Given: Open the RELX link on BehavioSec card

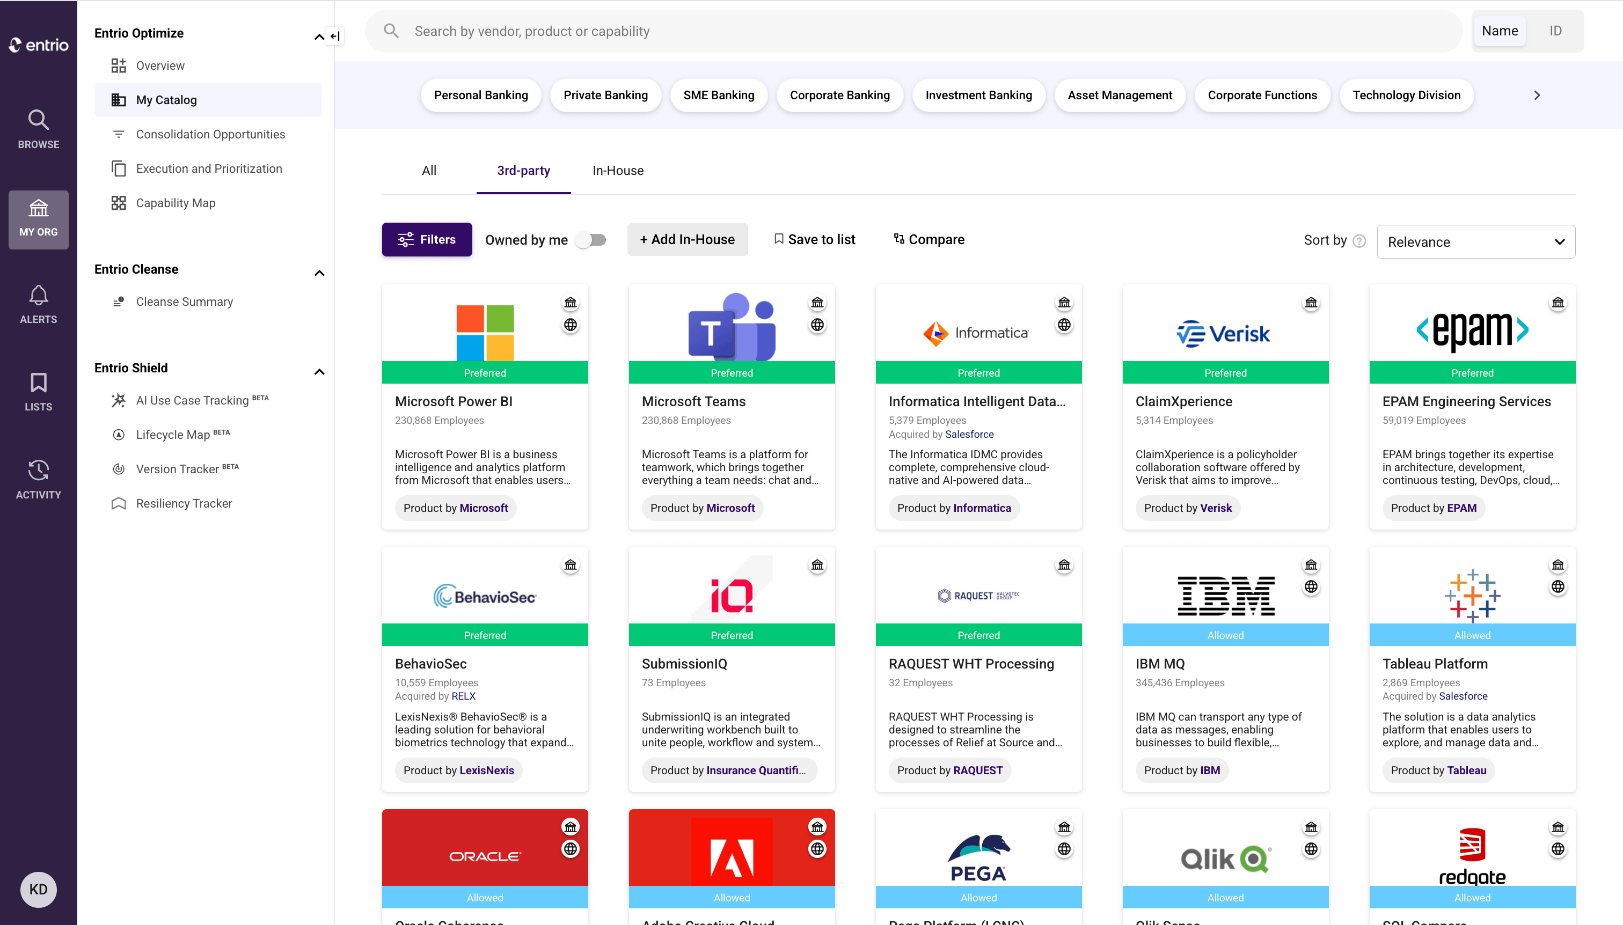Looking at the screenshot, I should click(x=463, y=696).
